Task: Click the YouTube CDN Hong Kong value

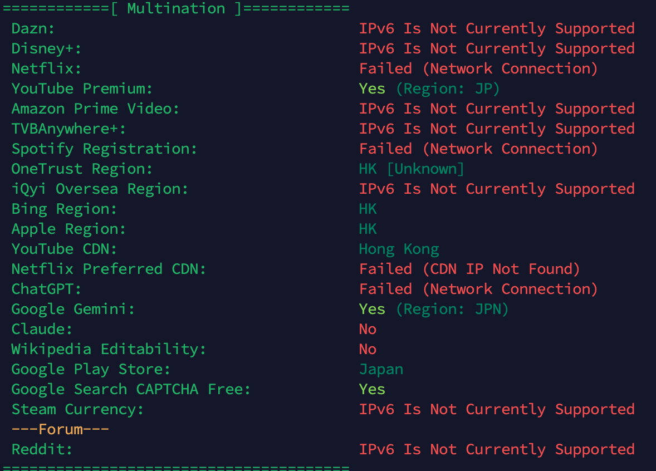Action: pyautogui.click(x=399, y=249)
